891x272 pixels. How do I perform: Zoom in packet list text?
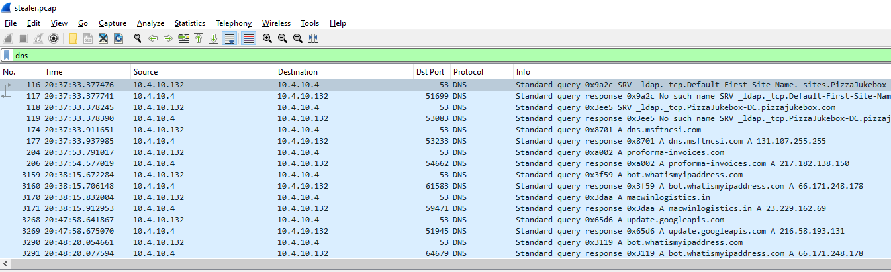click(267, 38)
